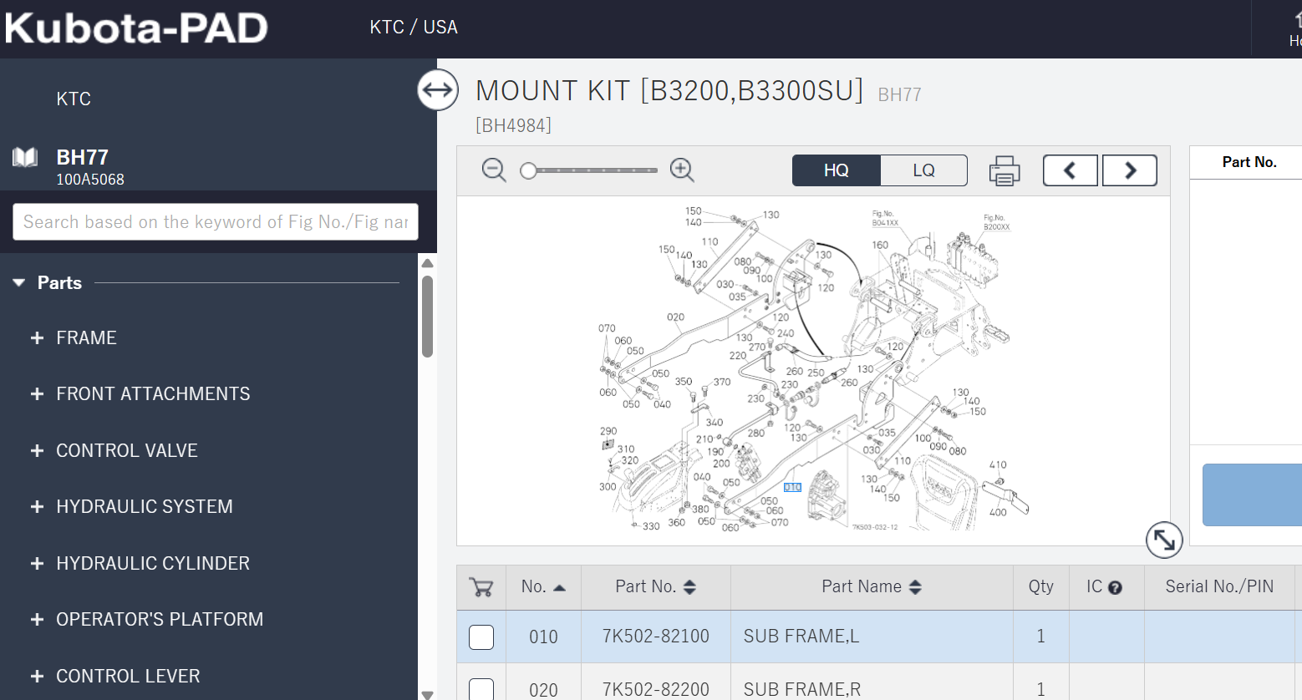Image resolution: width=1302 pixels, height=700 pixels.
Task: Expand the diagram with diagonal arrow icon
Action: pyautogui.click(x=1164, y=540)
